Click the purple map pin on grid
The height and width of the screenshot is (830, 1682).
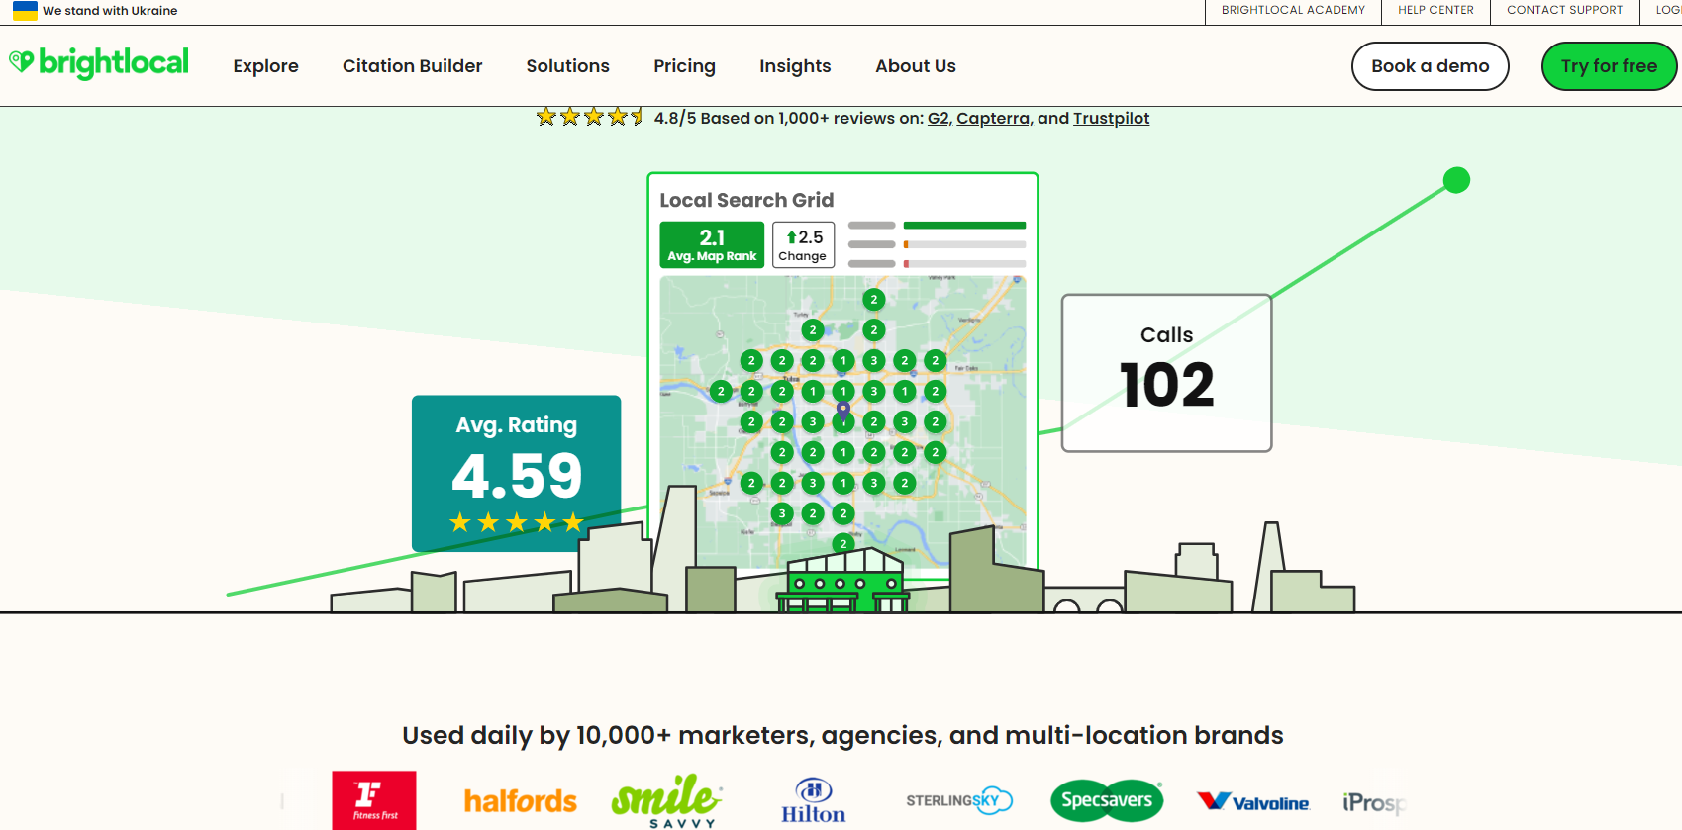843,410
